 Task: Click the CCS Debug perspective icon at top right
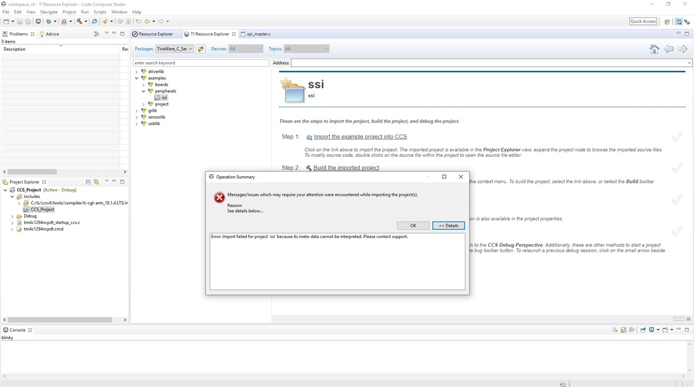pos(687,21)
